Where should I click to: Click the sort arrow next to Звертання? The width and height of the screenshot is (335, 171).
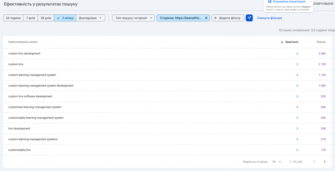pyautogui.click(x=282, y=42)
